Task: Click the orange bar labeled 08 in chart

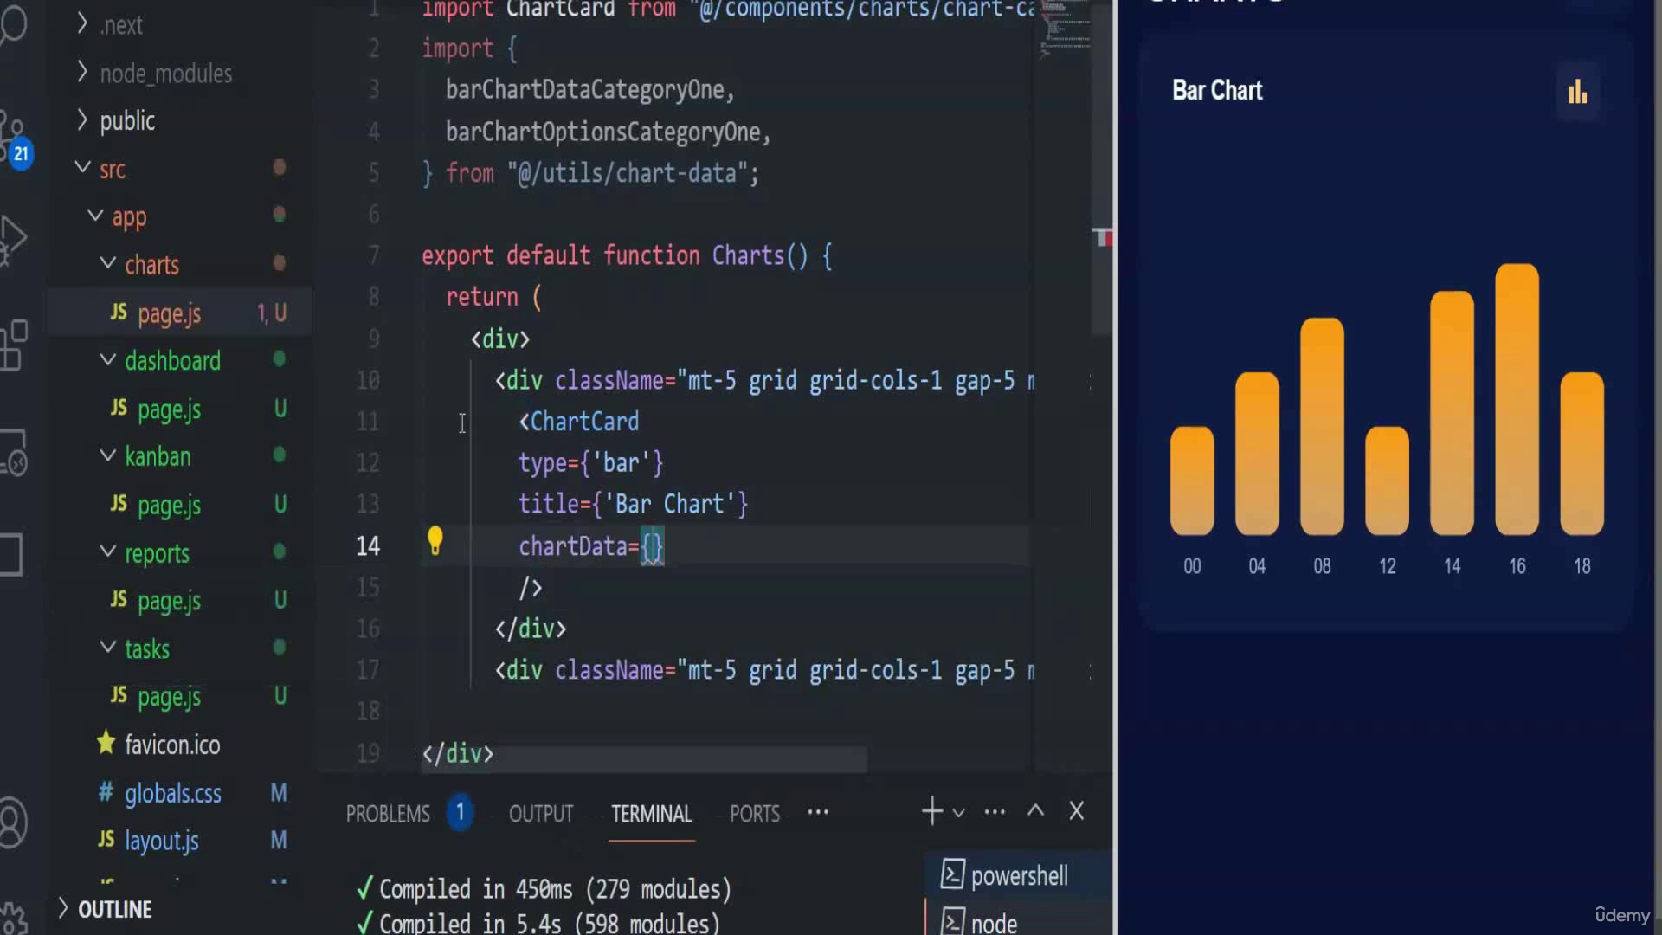Action: [x=1322, y=426]
